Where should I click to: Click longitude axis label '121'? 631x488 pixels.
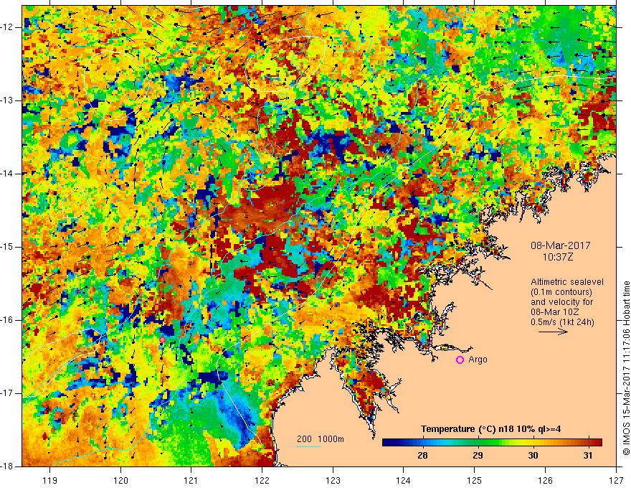click(x=191, y=480)
